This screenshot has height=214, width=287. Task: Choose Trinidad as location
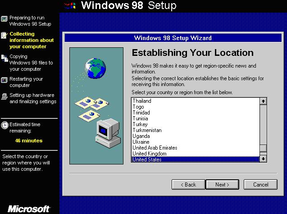click(196, 113)
